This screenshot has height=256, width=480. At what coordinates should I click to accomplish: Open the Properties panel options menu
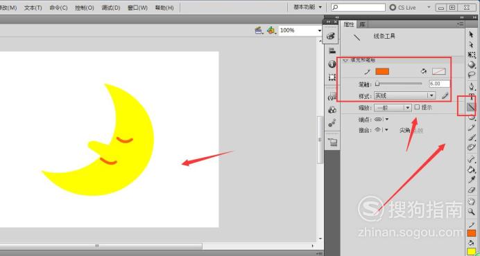click(460, 24)
